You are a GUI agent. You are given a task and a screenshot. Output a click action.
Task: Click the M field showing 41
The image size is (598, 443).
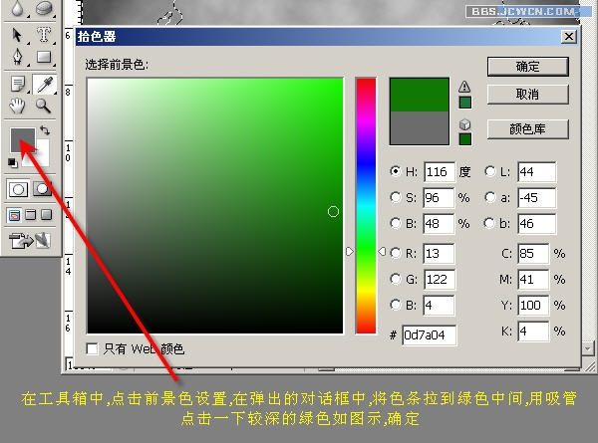(533, 279)
